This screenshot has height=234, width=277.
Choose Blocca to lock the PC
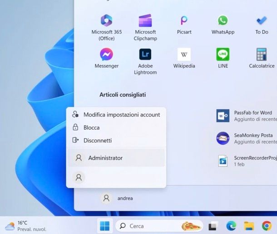click(116, 127)
